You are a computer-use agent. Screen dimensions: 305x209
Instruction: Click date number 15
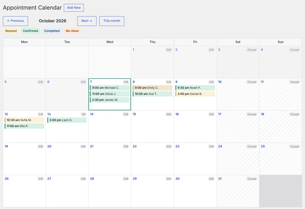134,114
